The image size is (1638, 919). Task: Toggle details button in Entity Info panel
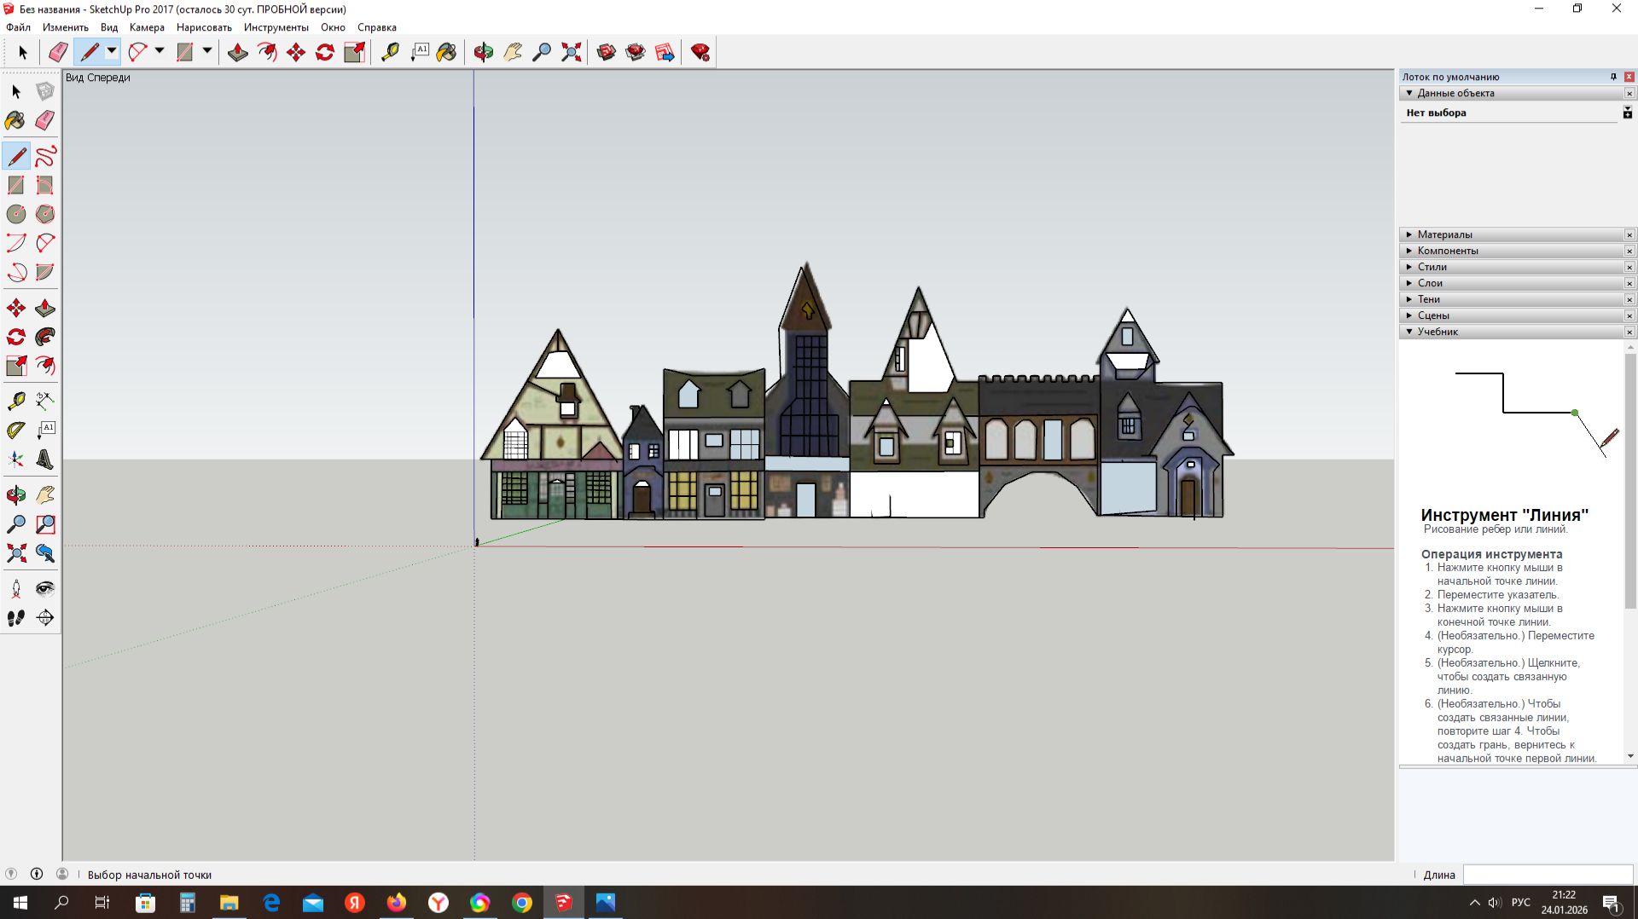(x=1627, y=113)
